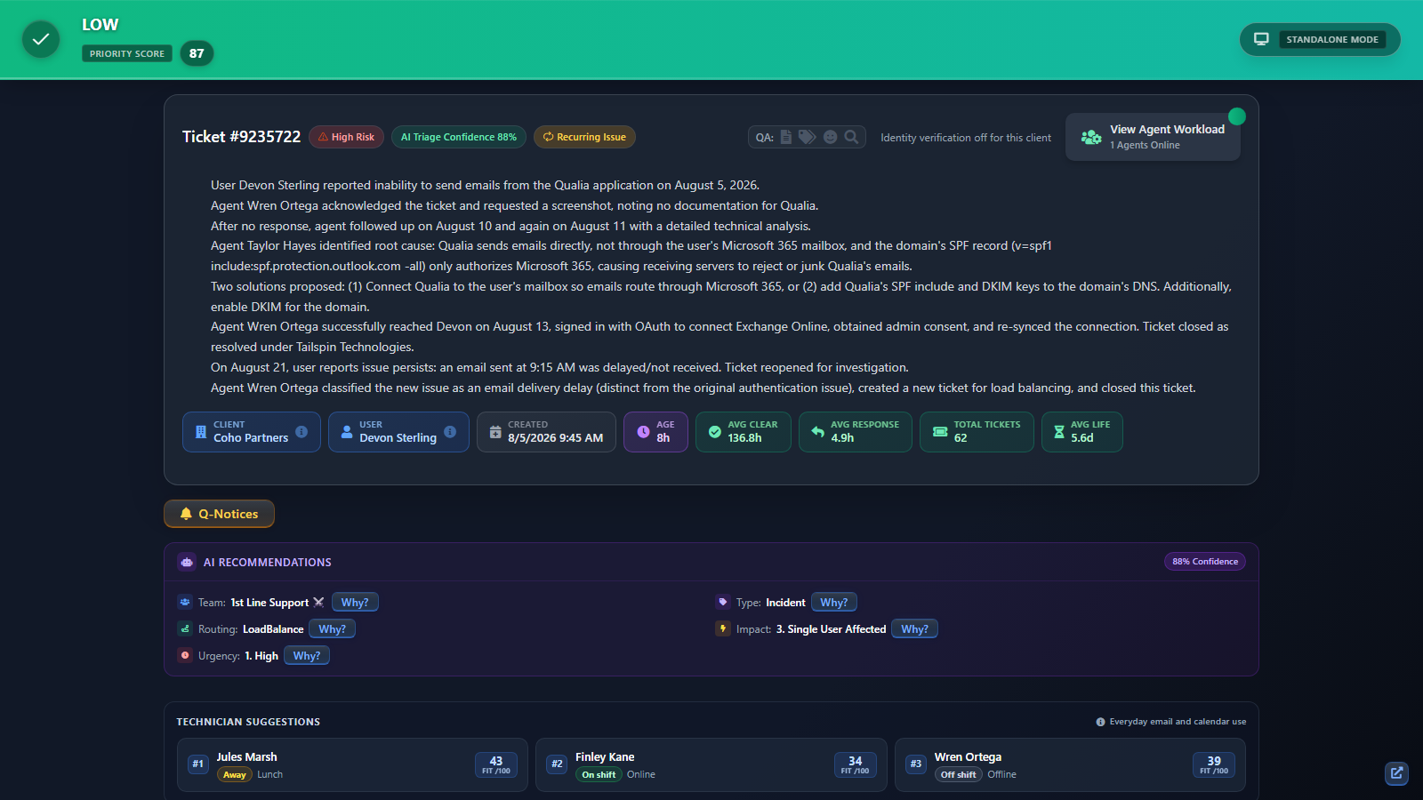Click the Total Tickets 62 stat card
The width and height of the screenshot is (1423, 800).
tap(977, 432)
